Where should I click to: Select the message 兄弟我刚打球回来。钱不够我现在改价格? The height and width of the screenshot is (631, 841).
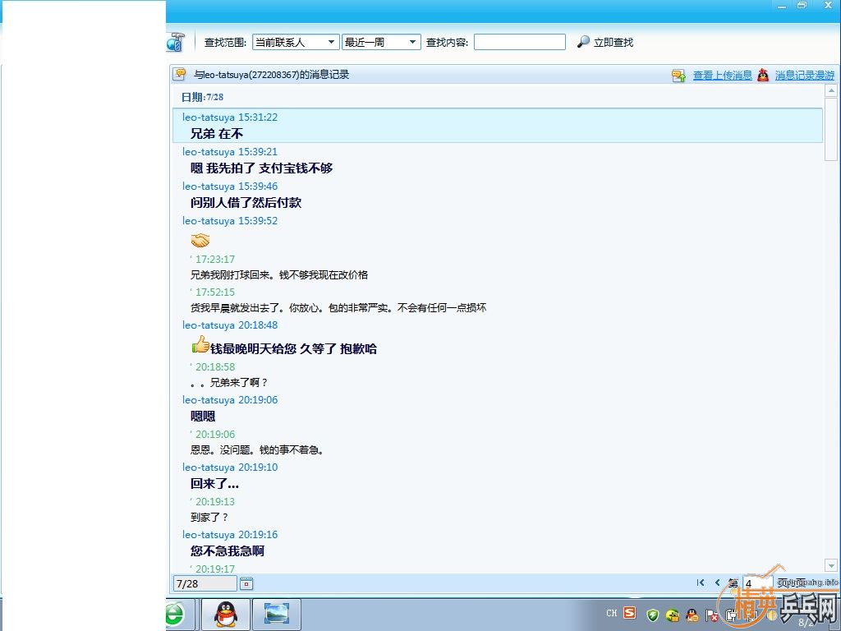click(x=279, y=274)
